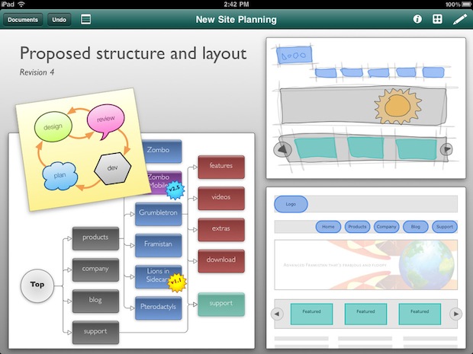The width and height of the screenshot is (473, 354).
Task: Select the wireframe carousel right arrow
Action: (x=455, y=314)
